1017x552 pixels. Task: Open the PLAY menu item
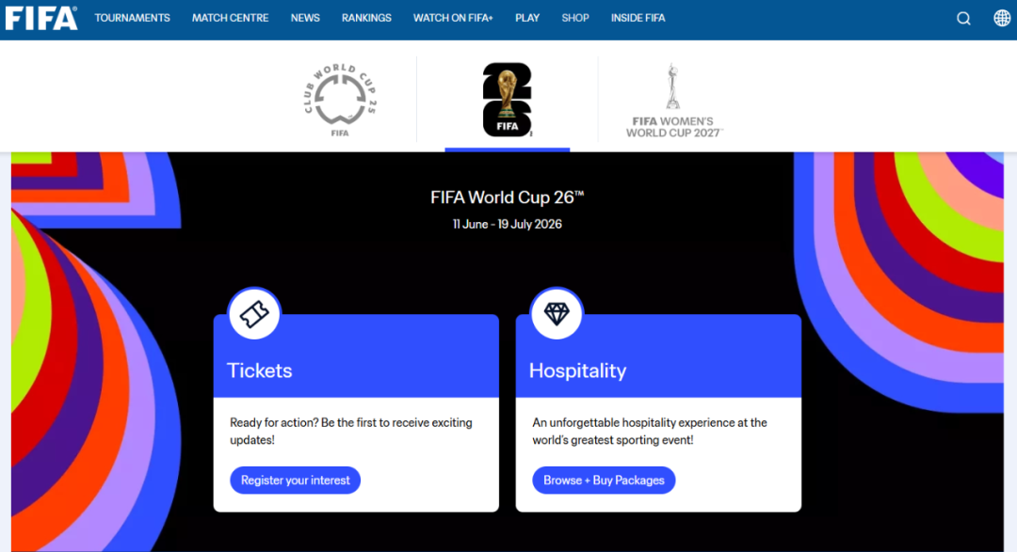[x=527, y=18]
